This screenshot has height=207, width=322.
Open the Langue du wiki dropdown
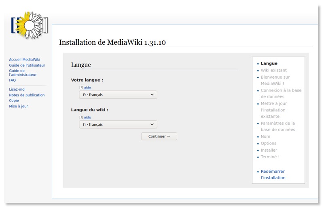coord(118,125)
